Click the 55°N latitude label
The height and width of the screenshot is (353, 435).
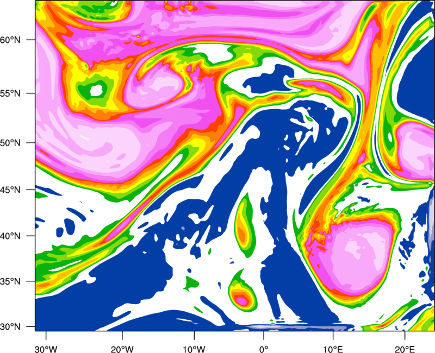coord(10,93)
